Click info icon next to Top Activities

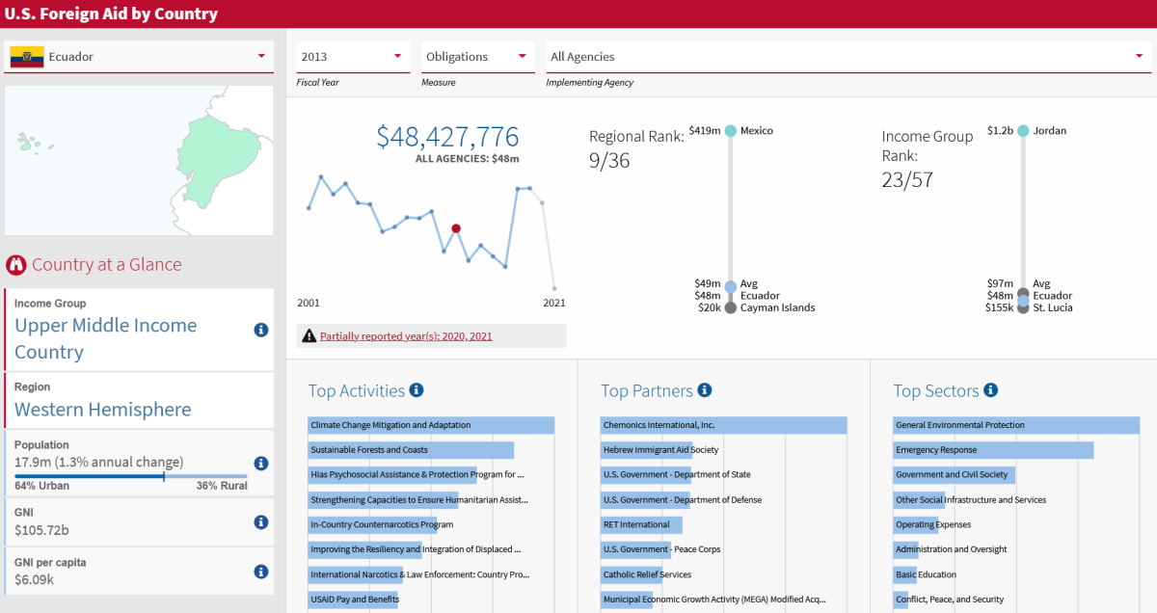[x=417, y=390]
